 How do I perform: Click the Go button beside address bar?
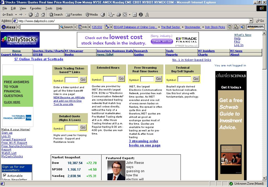click(x=260, y=21)
